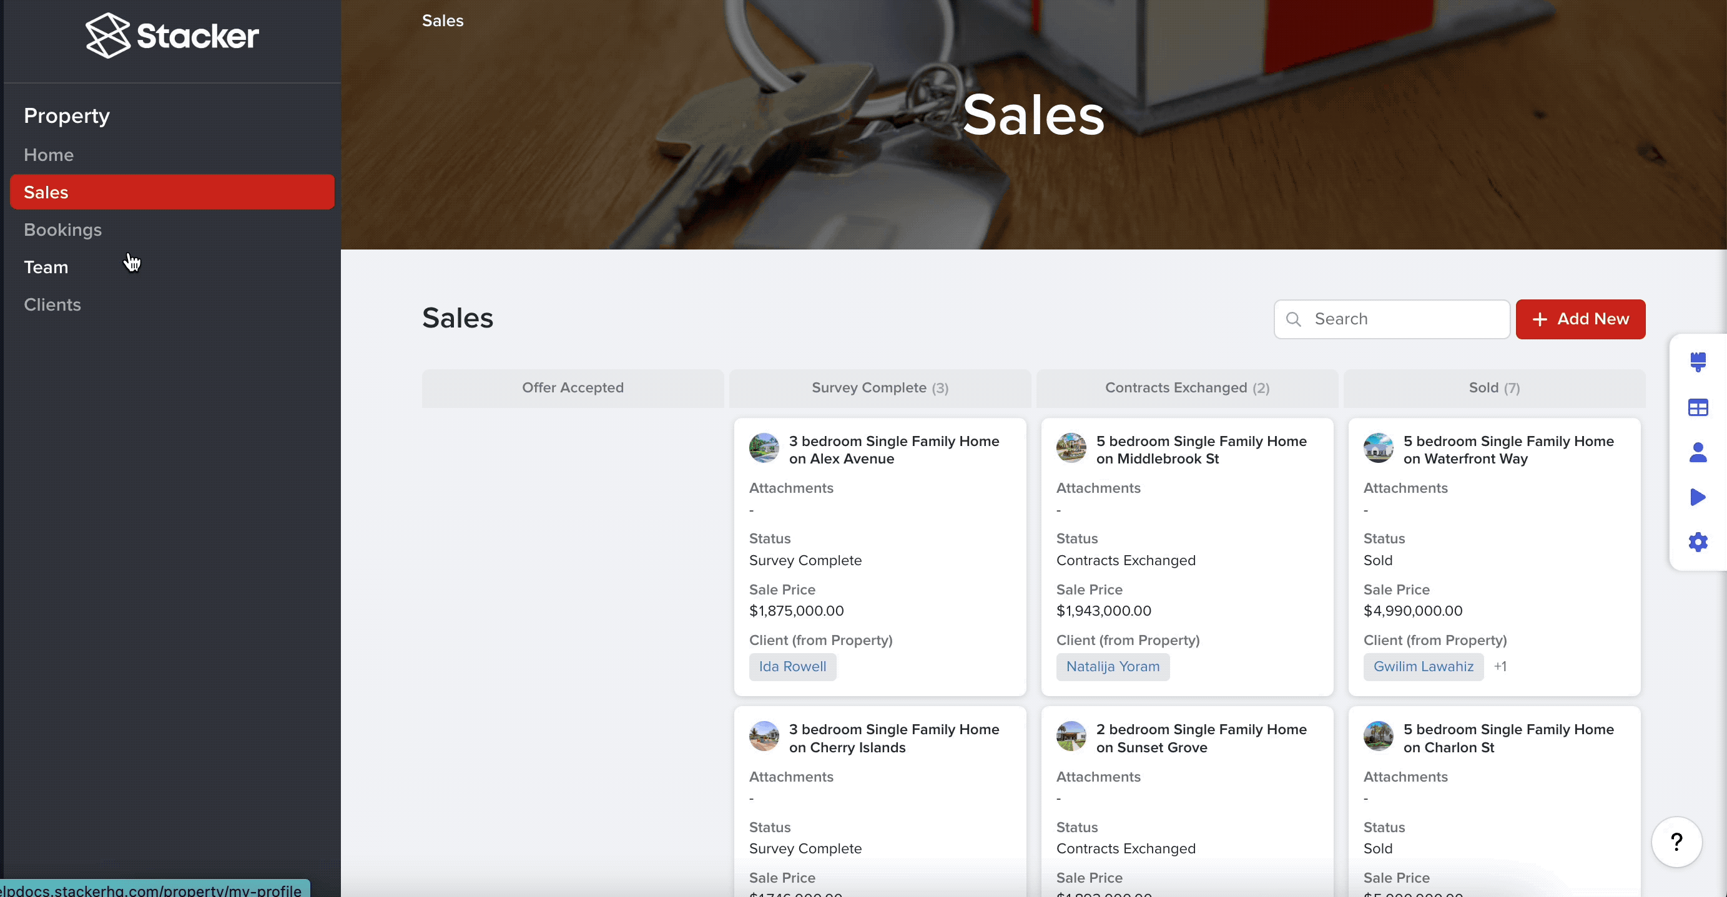
Task: Toggle the Offer Accepted column header
Action: 573,387
